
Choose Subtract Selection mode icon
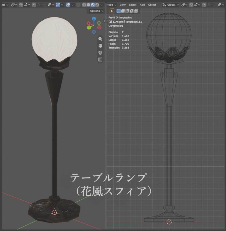127,11
